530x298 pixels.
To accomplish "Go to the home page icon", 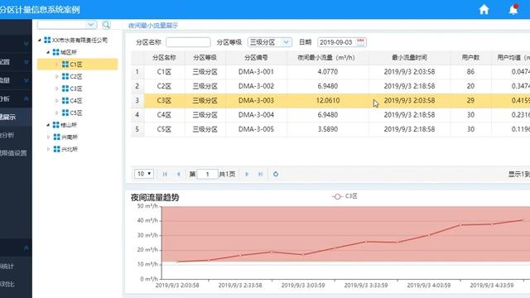I will 484,9.
